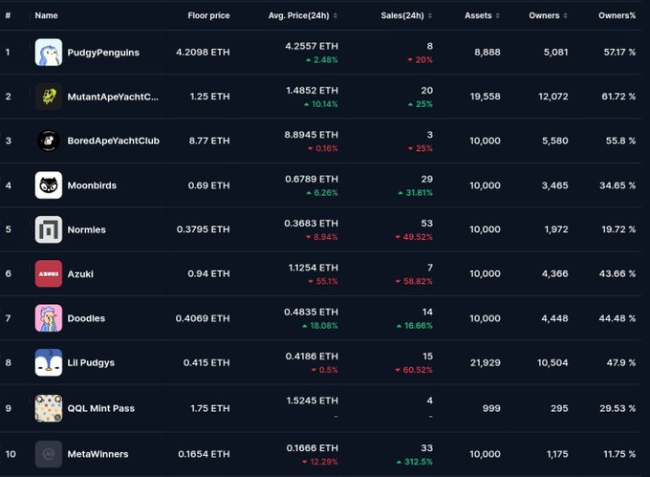Open the QQL Mint Pass collection name
Screen dimensions: 650x477
click(x=100, y=408)
